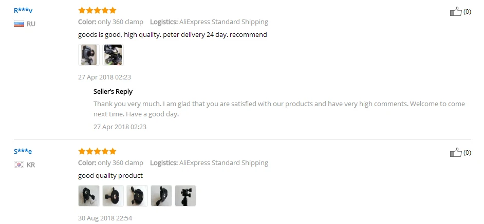This screenshot has height=224, width=484.
Task: Like the review by R***v
Action: pos(455,12)
